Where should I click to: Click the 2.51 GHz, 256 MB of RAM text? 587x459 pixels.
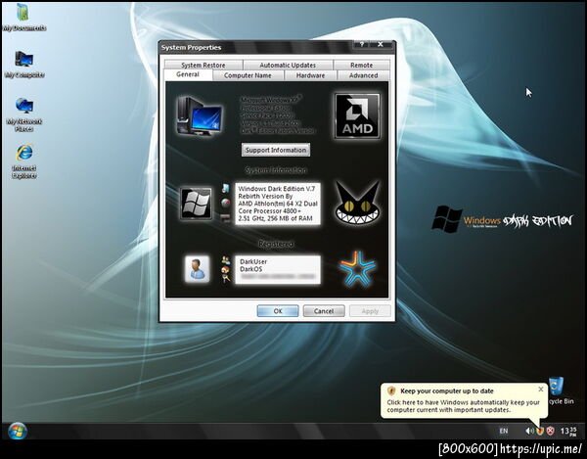click(275, 218)
